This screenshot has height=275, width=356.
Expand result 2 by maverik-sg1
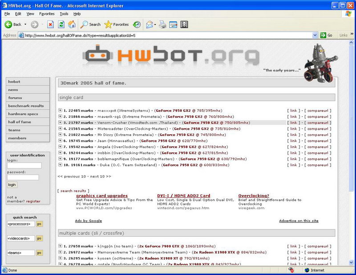pyautogui.click(x=60, y=116)
